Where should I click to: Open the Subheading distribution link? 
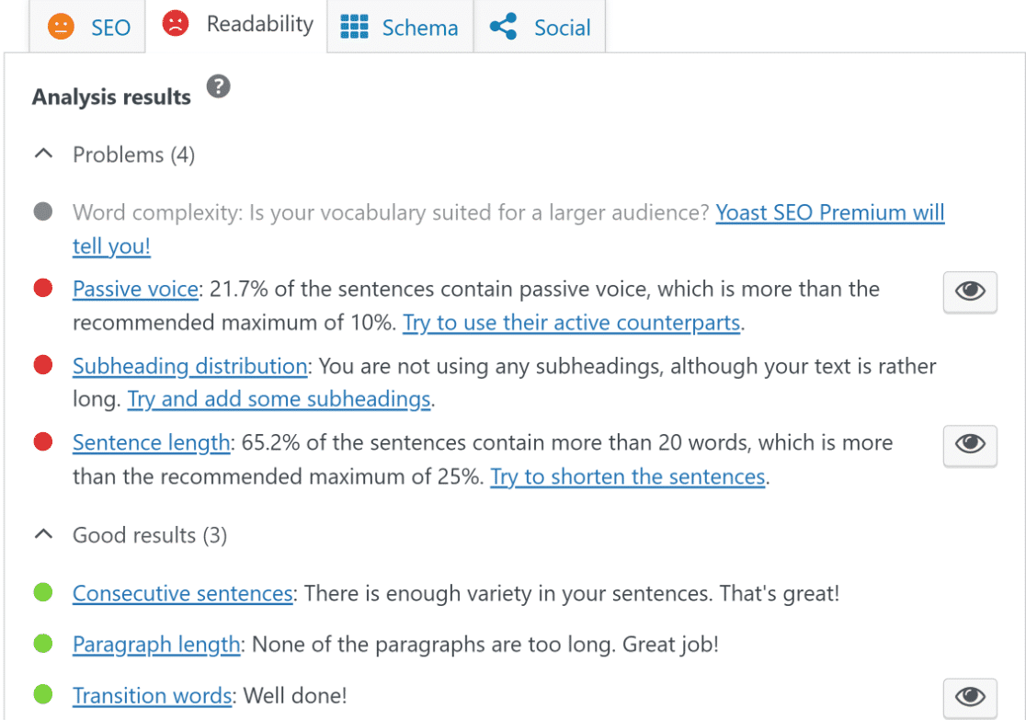tap(189, 366)
